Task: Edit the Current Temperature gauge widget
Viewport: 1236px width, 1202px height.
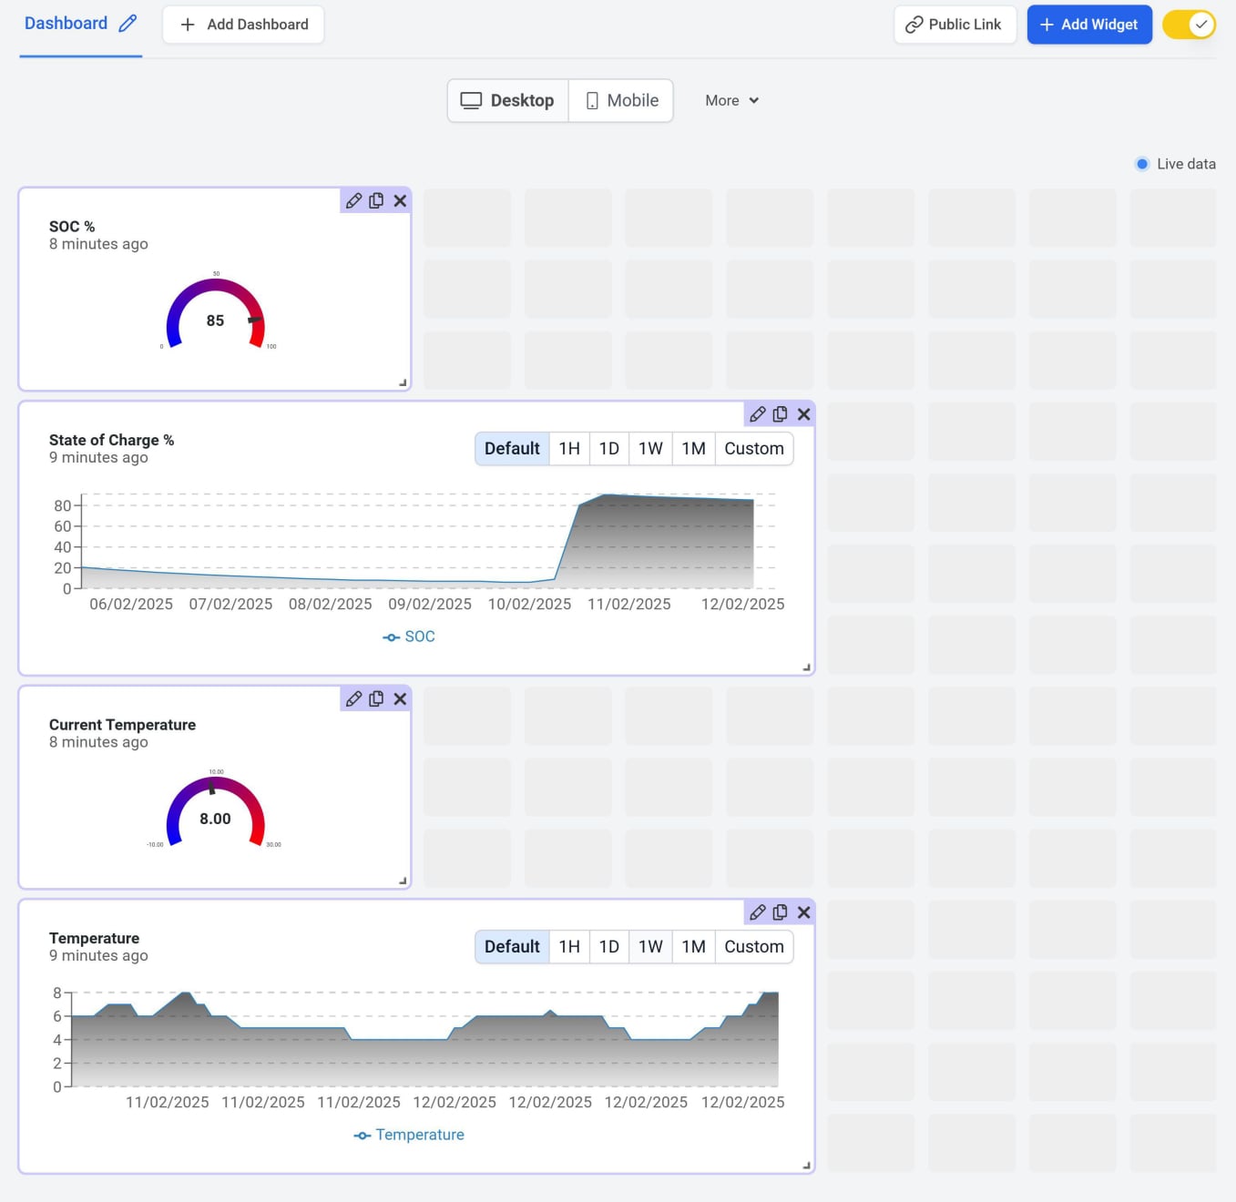Action: click(x=353, y=698)
